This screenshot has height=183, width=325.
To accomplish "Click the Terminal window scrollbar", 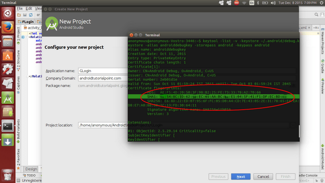I will (299, 131).
